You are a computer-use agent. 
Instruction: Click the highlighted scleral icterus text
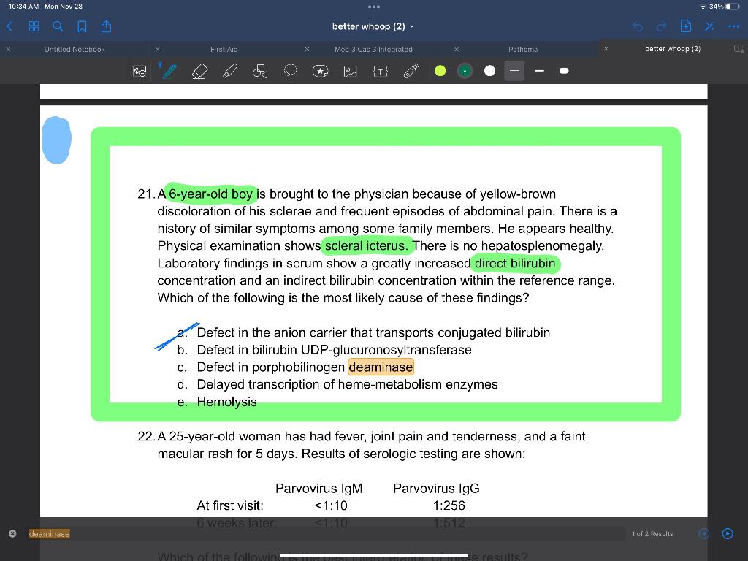click(x=367, y=245)
